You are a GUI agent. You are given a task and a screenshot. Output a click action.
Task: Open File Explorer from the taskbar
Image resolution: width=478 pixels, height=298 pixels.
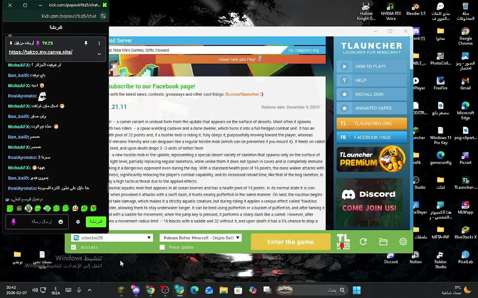(x=224, y=290)
